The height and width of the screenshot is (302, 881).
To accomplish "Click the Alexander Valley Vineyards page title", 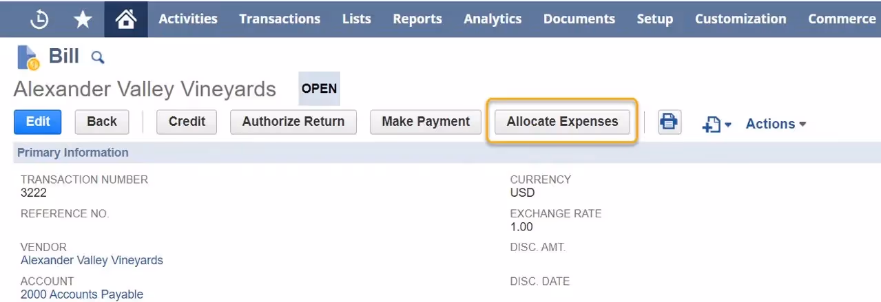I will click(145, 89).
